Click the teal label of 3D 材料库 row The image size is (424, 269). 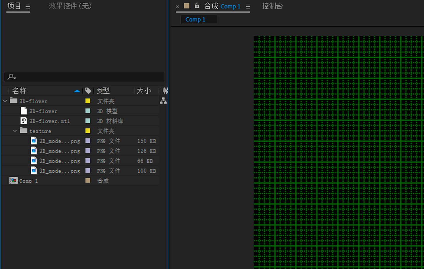coord(88,121)
